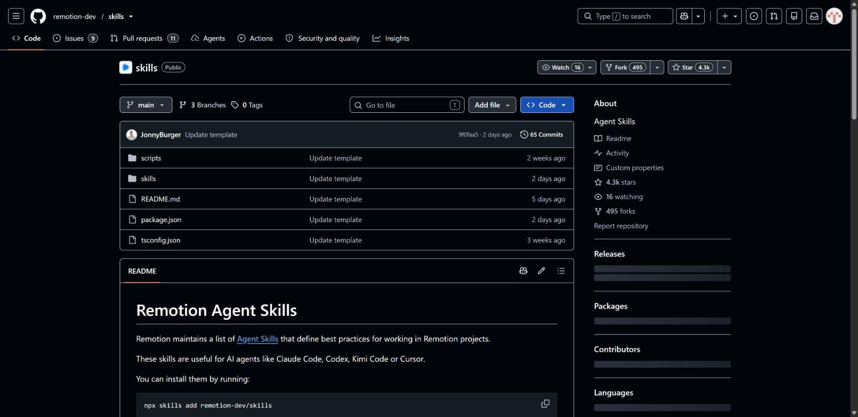Select the README tab in file viewer
858x417 pixels.
[142, 271]
